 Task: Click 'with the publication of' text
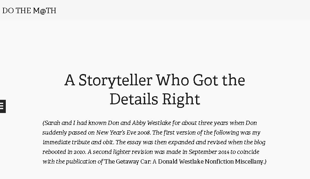point(72,162)
